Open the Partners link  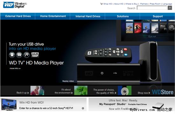pos(144,4)
